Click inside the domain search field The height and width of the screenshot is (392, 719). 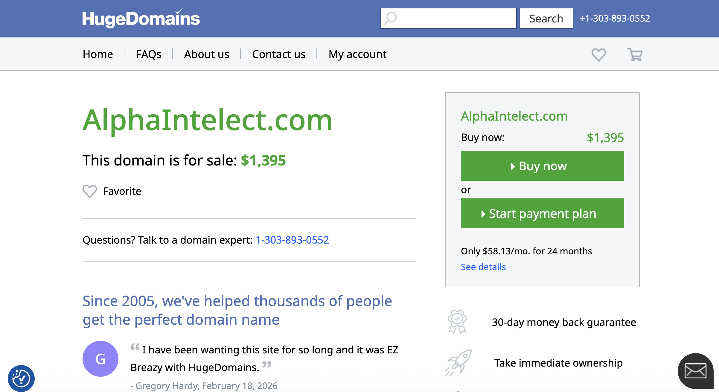pyautogui.click(x=449, y=18)
